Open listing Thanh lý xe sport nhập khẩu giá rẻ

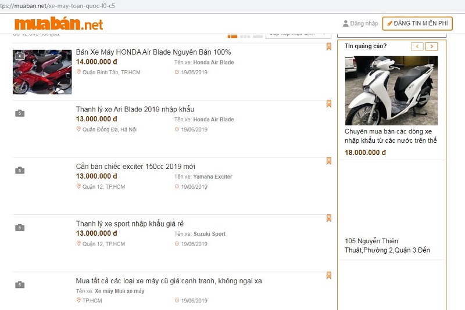(130, 224)
